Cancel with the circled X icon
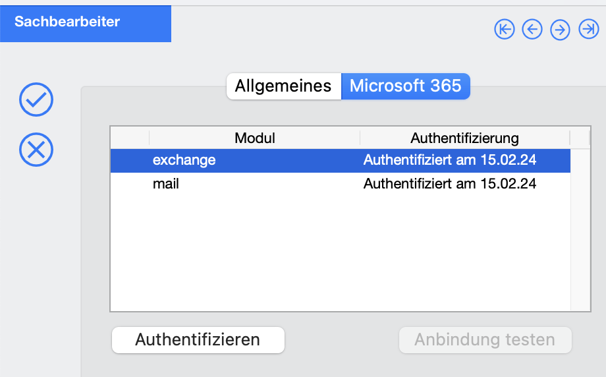The width and height of the screenshot is (606, 377). (x=36, y=150)
